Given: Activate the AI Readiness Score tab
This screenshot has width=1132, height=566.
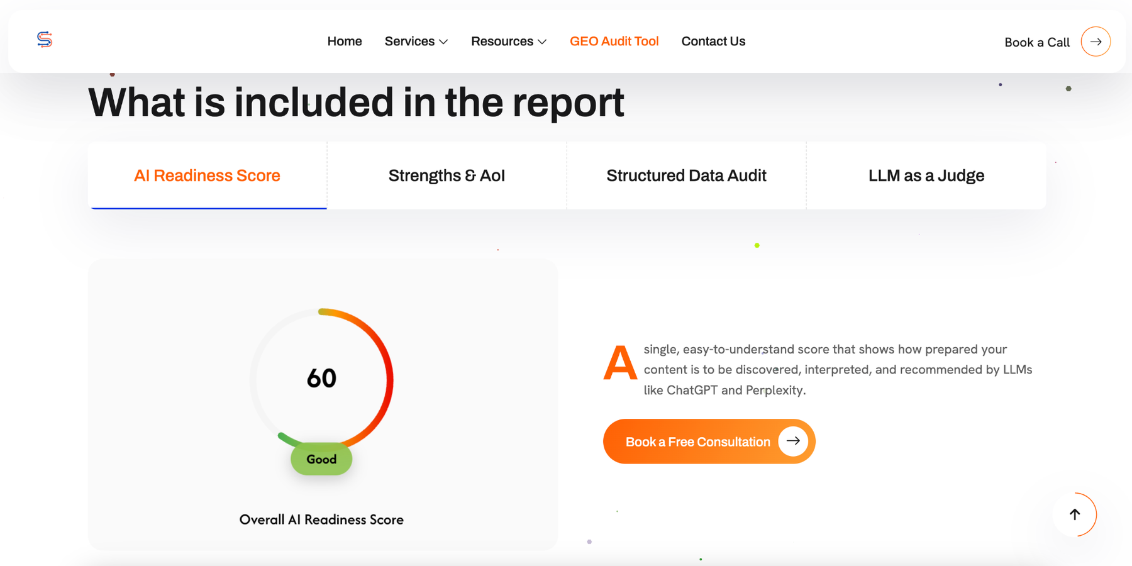Looking at the screenshot, I should point(207,175).
